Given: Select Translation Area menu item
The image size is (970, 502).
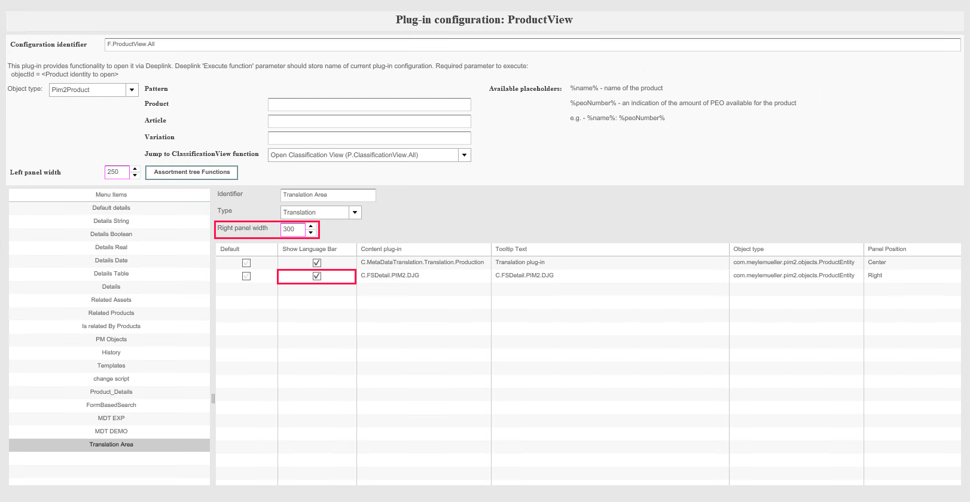Looking at the screenshot, I should (111, 445).
